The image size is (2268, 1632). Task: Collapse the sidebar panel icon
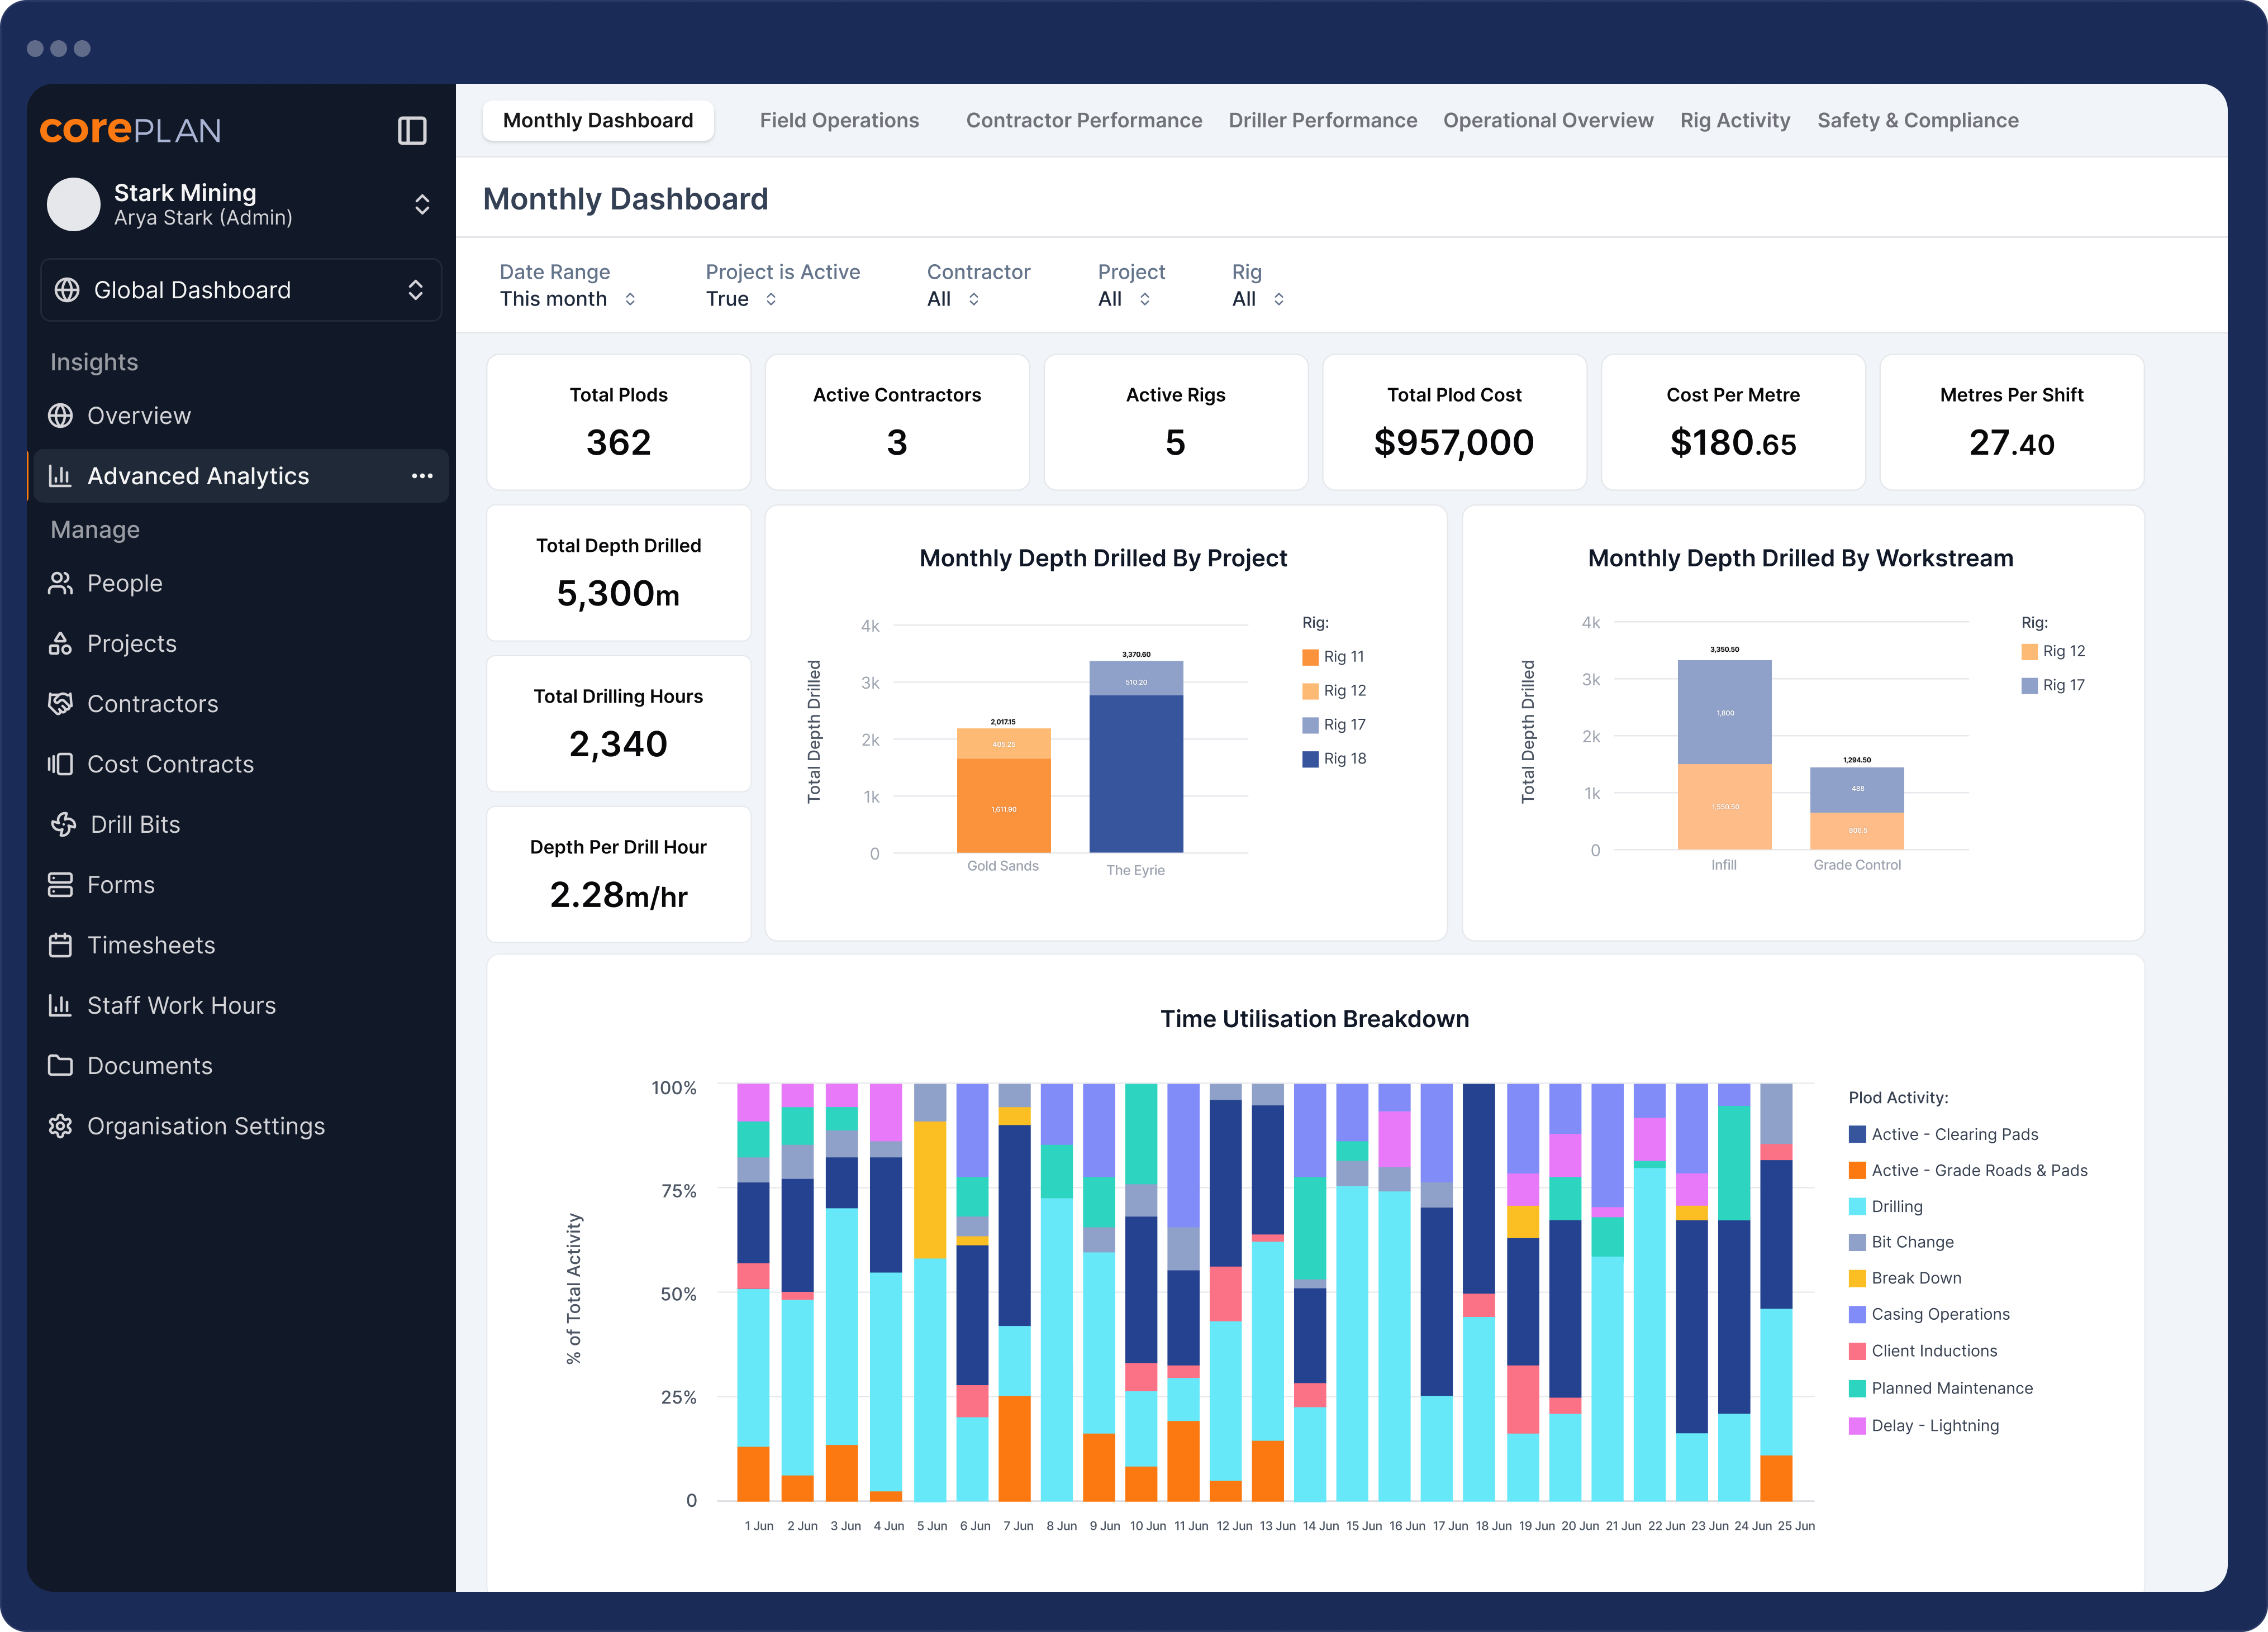click(x=412, y=131)
